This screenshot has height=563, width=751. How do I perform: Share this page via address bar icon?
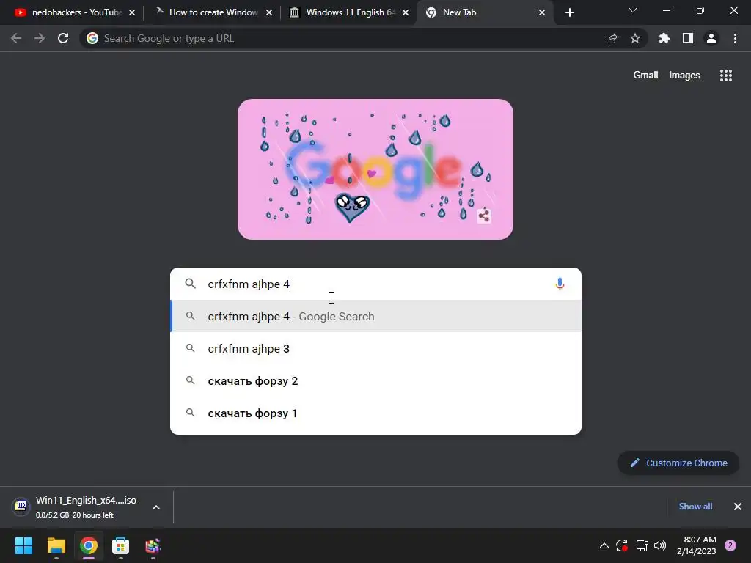tap(612, 38)
